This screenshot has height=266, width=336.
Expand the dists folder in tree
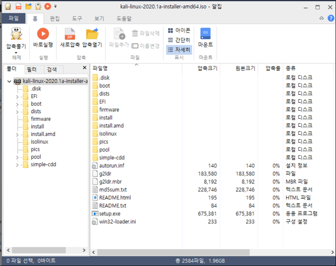pos(17,112)
